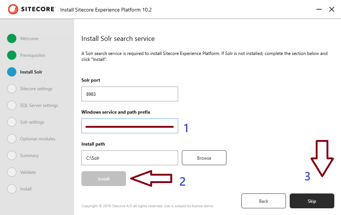
Task: Click the Sitecore settings step circle
Action: (11, 88)
